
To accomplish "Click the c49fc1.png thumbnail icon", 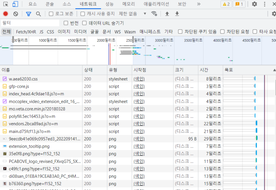I will tap(5, 169).
